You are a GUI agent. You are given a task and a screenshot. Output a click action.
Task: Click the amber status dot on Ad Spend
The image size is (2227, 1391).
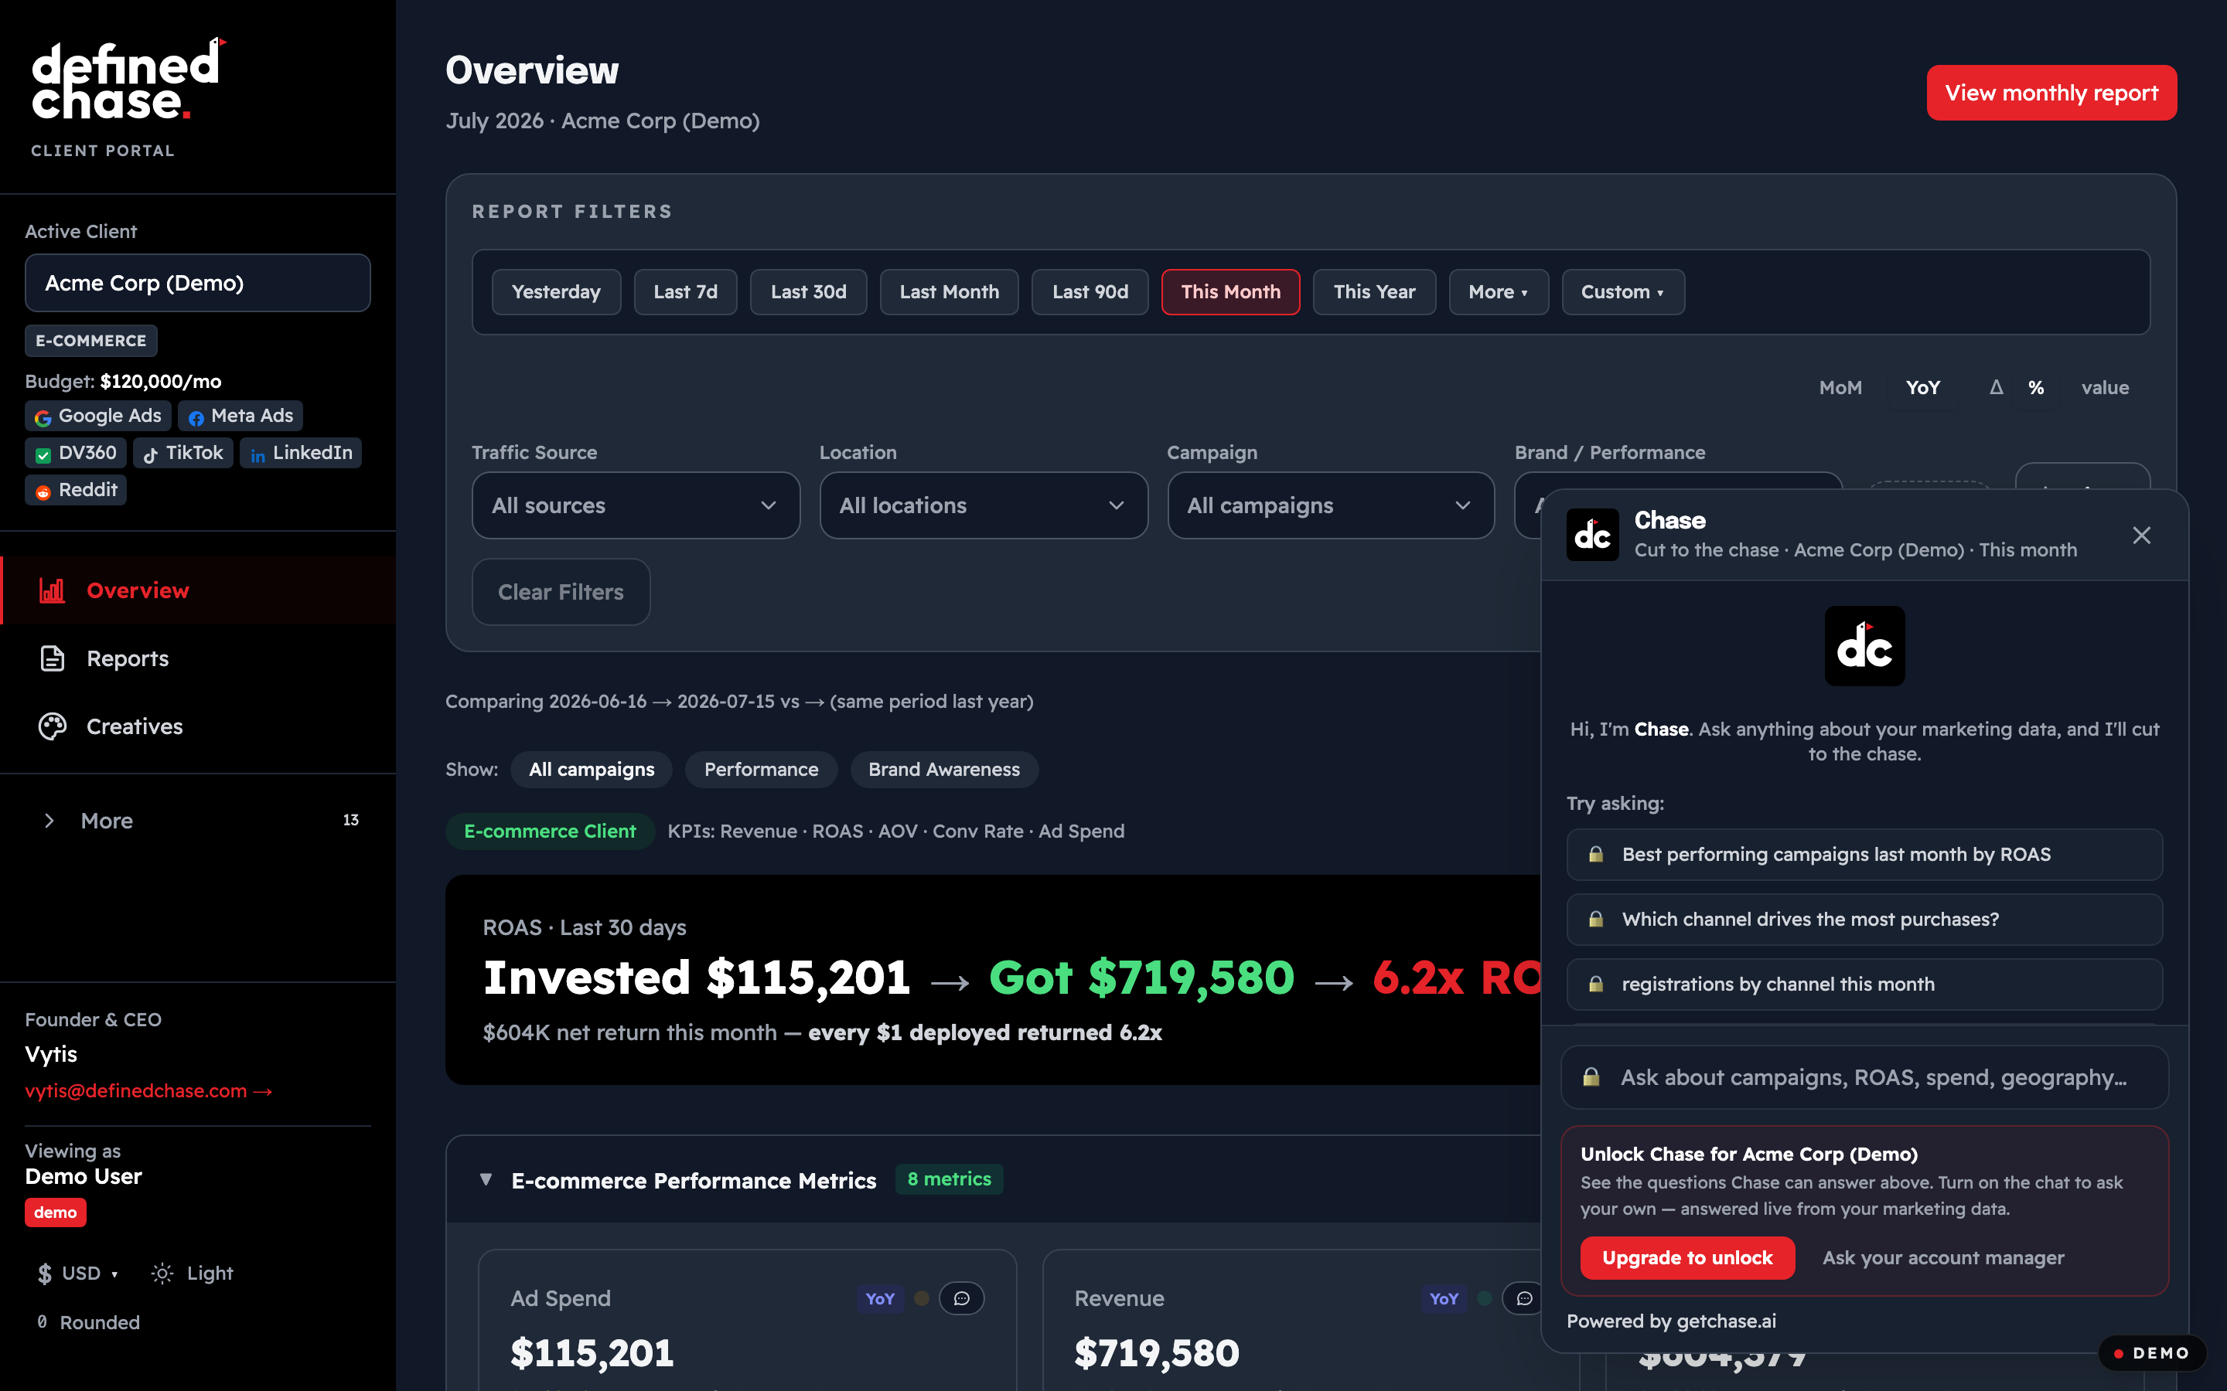pyautogui.click(x=921, y=1298)
